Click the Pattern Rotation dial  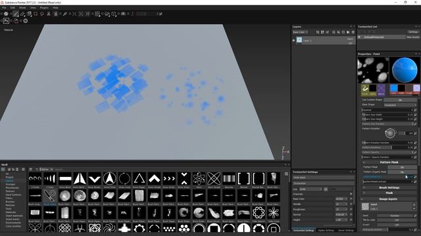pos(390,133)
